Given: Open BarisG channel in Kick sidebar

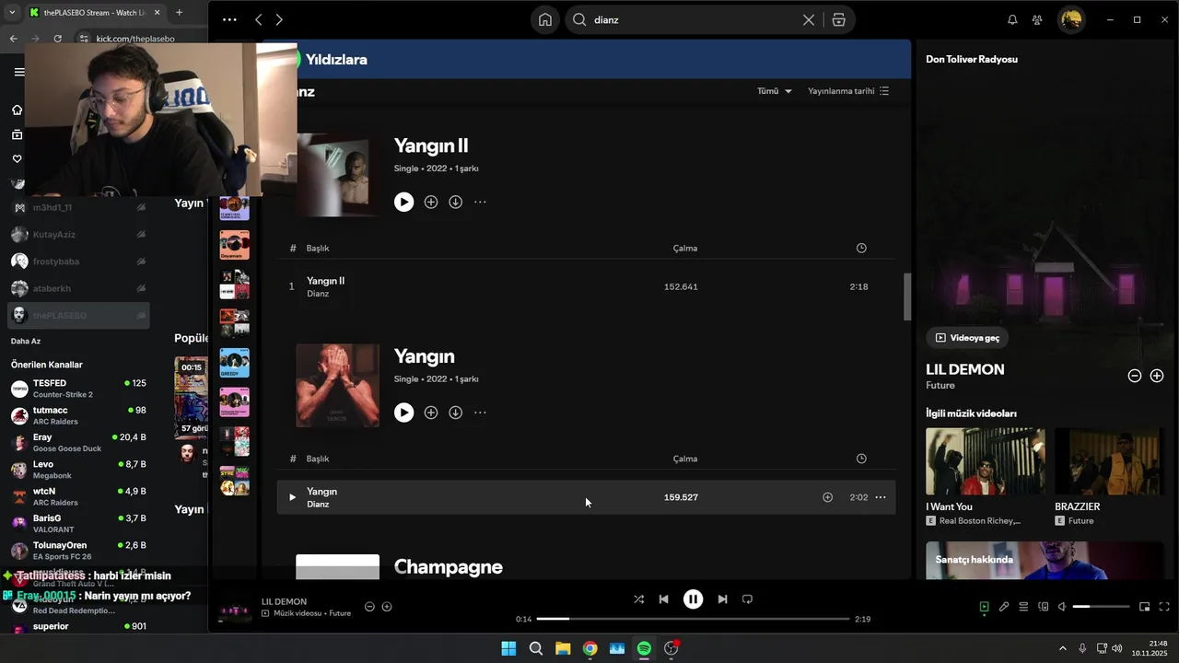Looking at the screenshot, I should point(78,524).
